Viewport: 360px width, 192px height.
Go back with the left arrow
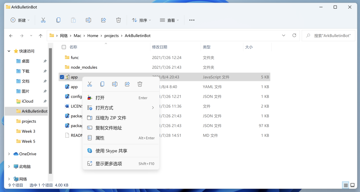pos(11,36)
